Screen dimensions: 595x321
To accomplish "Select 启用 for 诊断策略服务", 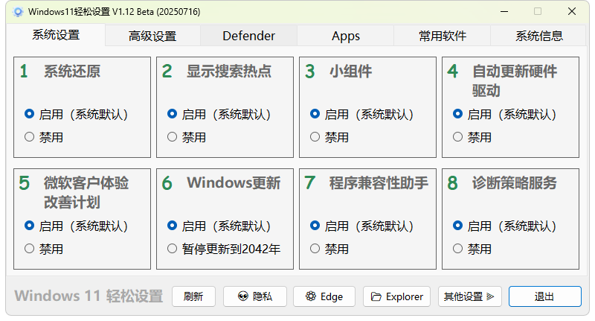I will coord(504,226).
